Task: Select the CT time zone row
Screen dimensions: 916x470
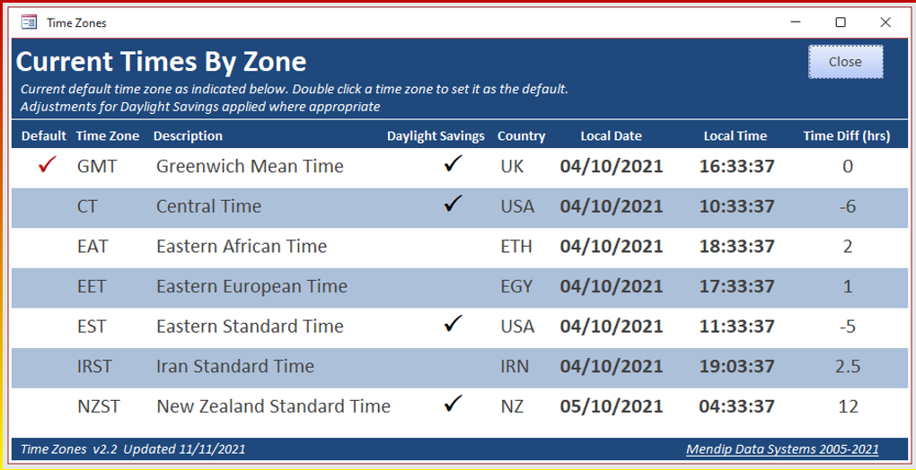Action: [x=88, y=206]
